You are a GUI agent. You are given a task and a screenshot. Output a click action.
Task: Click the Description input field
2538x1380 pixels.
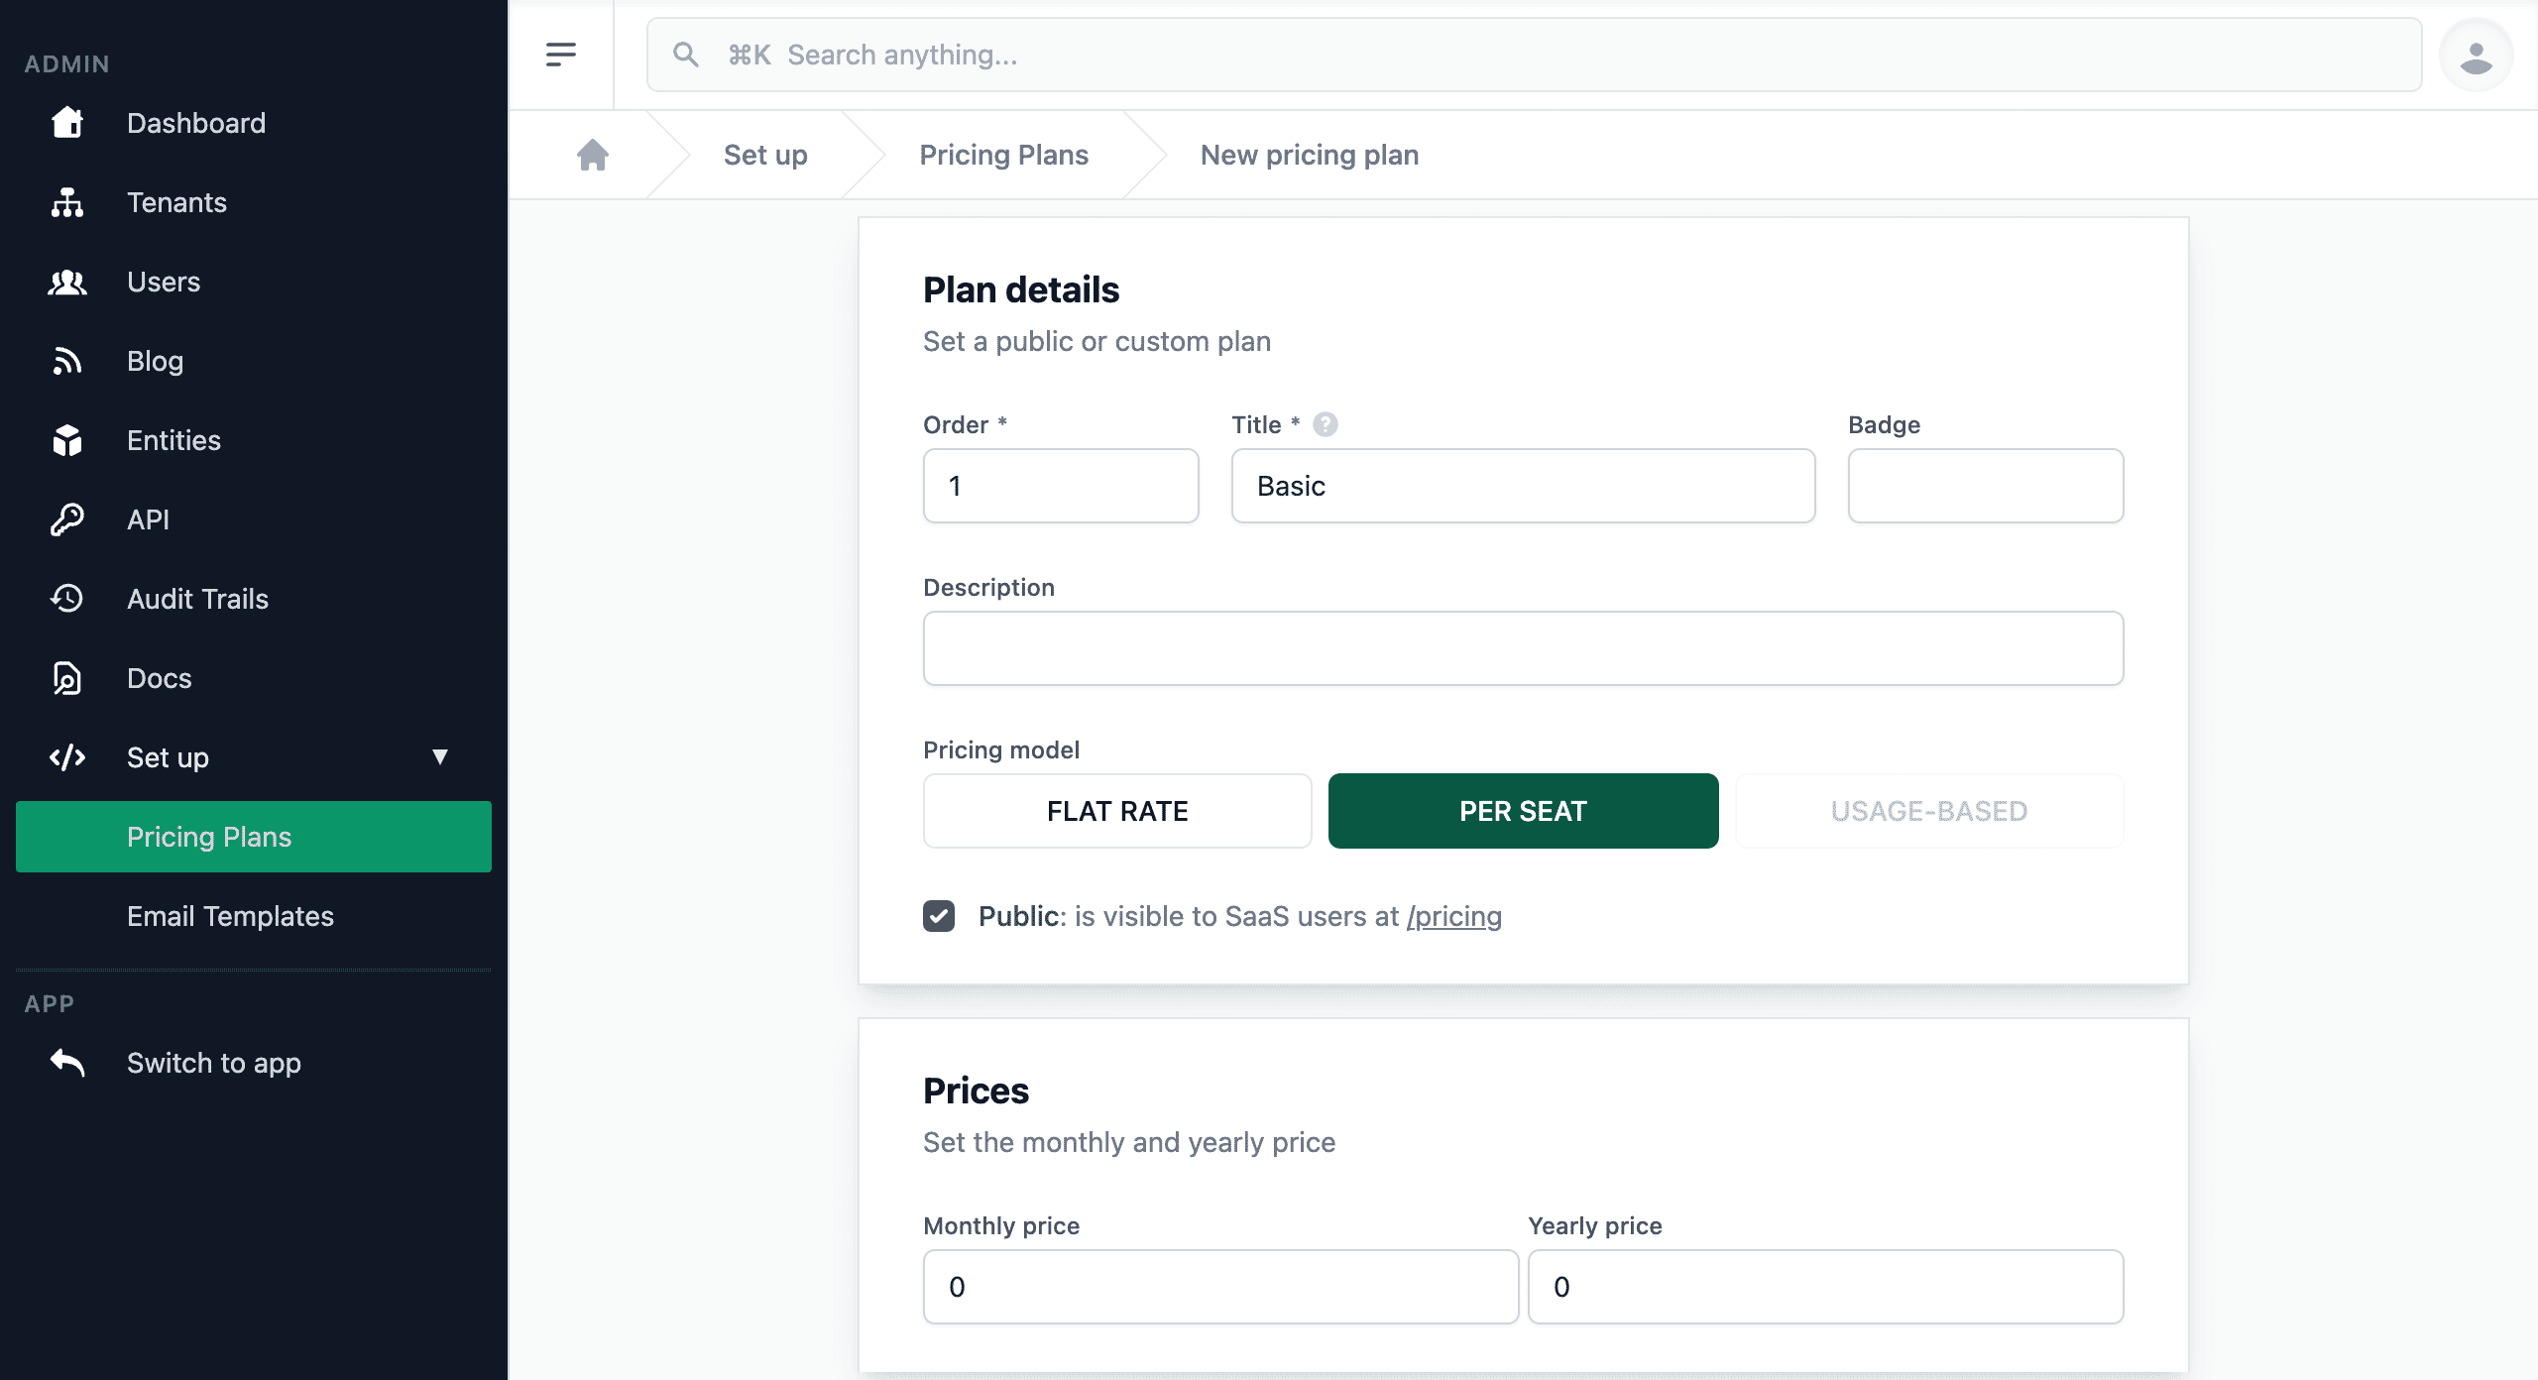(1523, 648)
